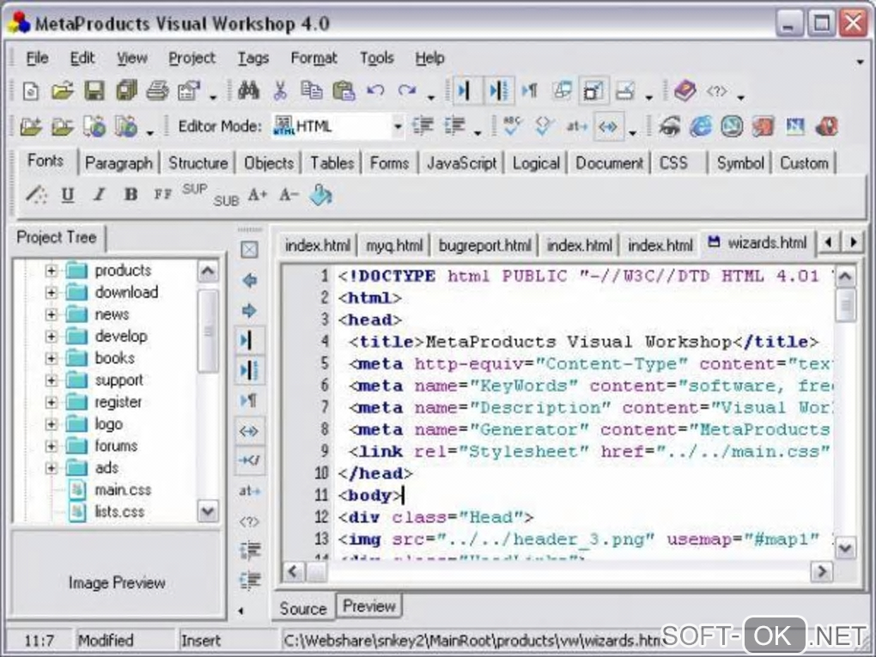Click the Print icon

(x=157, y=90)
